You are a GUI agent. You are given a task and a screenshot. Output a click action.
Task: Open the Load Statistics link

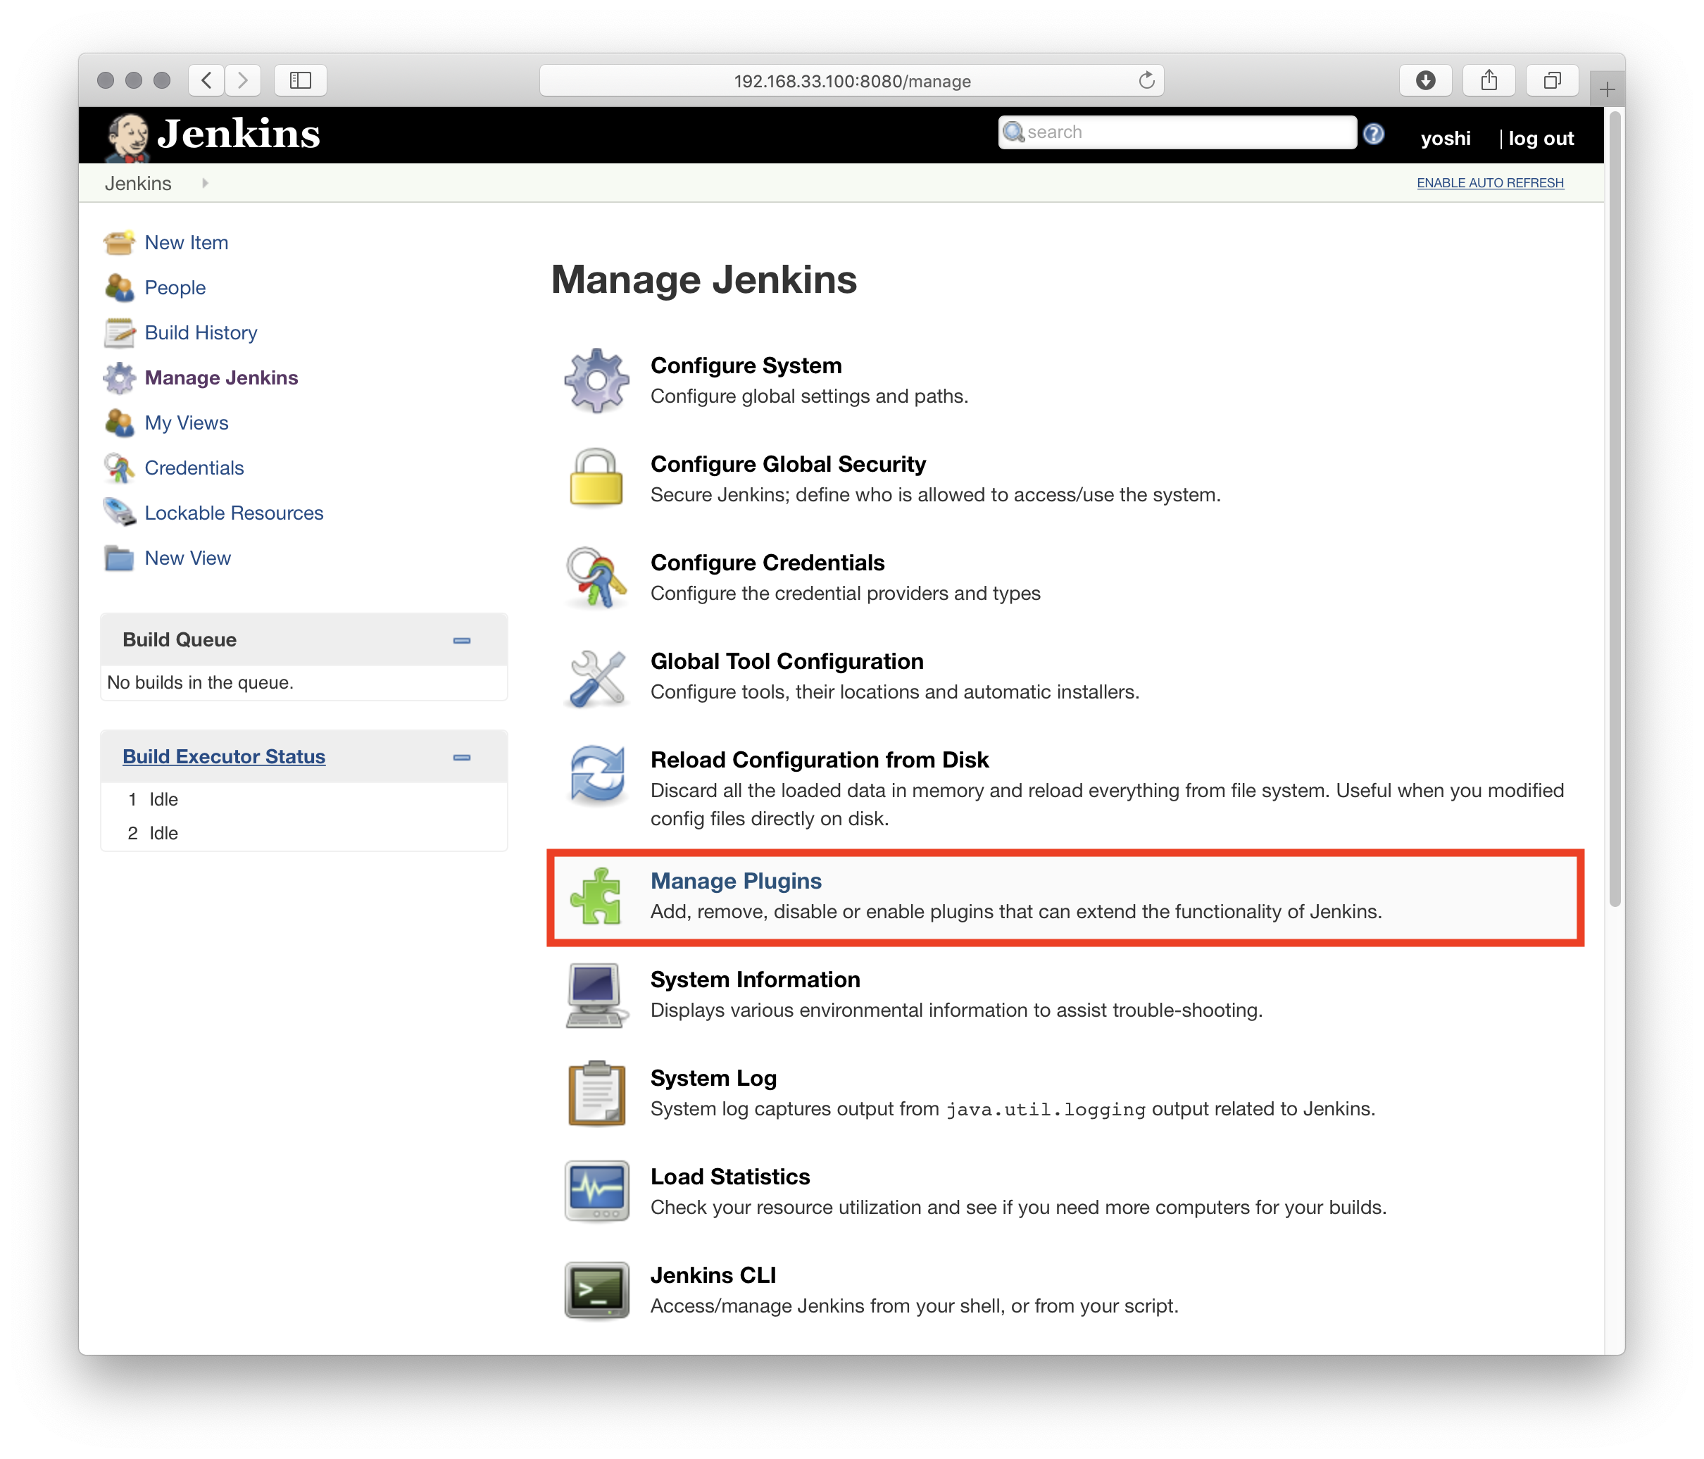coord(730,1177)
